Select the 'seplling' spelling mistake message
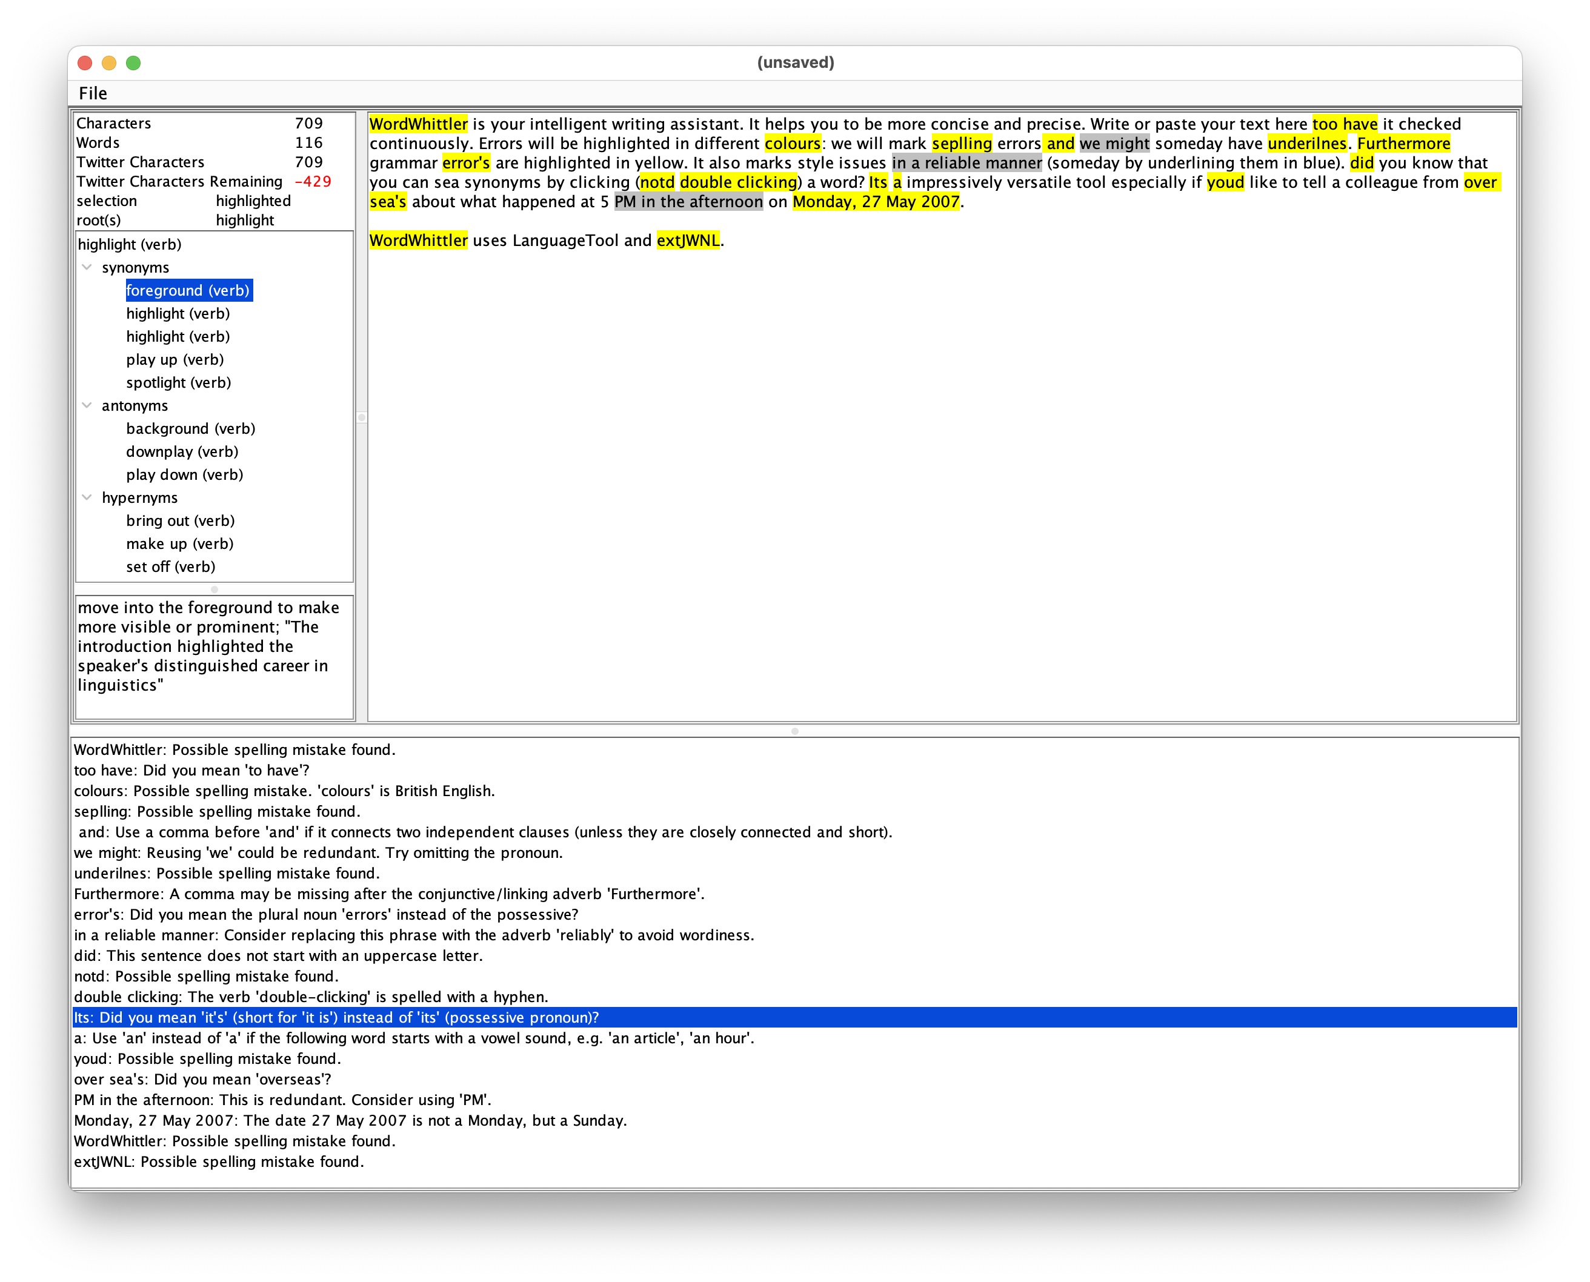Image resolution: width=1590 pixels, height=1282 pixels. (x=217, y=812)
